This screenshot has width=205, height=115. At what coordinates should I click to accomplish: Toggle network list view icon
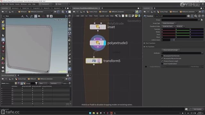[123, 16]
